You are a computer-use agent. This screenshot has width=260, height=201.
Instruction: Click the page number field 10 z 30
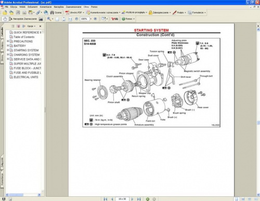(122, 199)
